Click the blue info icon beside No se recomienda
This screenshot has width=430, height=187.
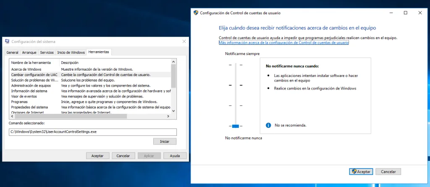point(268,125)
